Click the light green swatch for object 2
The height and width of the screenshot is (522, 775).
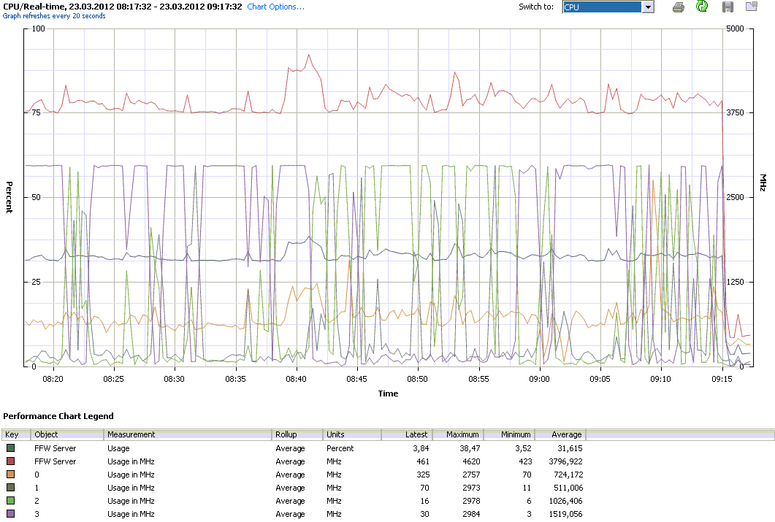pyautogui.click(x=11, y=501)
